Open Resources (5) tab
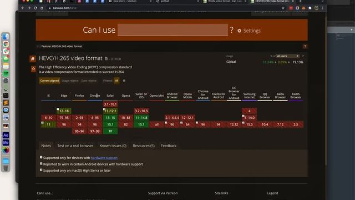This screenshot has width=355, height=200. (144, 146)
